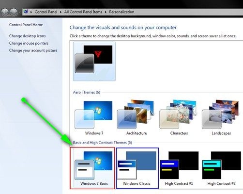This screenshot has height=194, width=243.
Task: Switch to the Windows Classic theme
Action: 137,168
